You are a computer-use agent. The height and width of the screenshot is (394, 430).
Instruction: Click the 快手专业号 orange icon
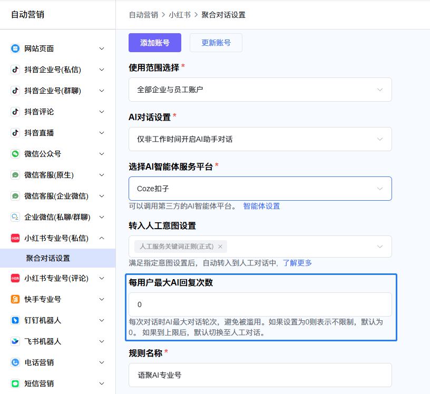click(15, 299)
